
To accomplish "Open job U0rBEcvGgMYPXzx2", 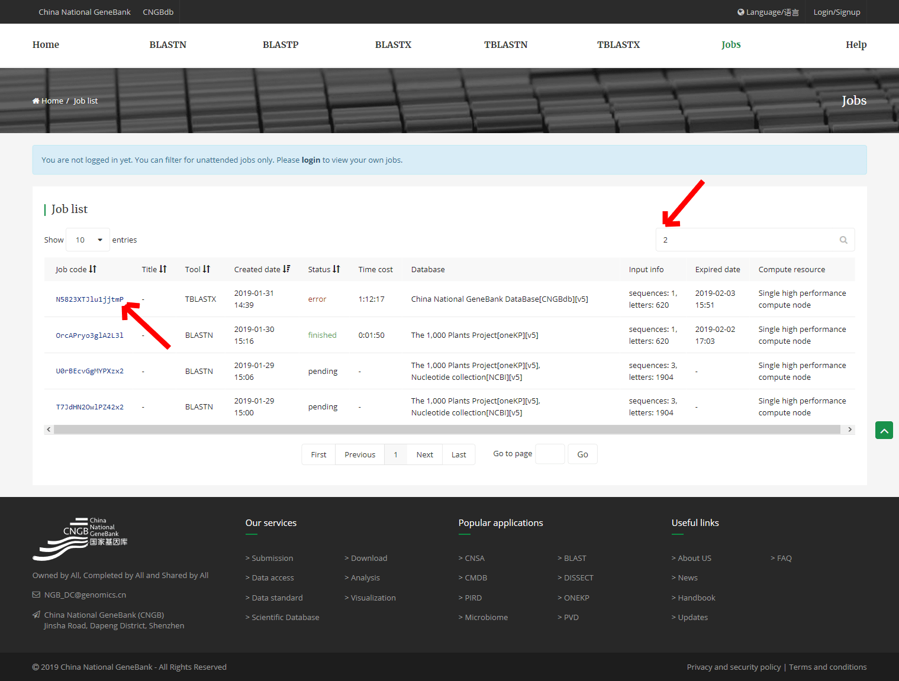I will [x=90, y=371].
